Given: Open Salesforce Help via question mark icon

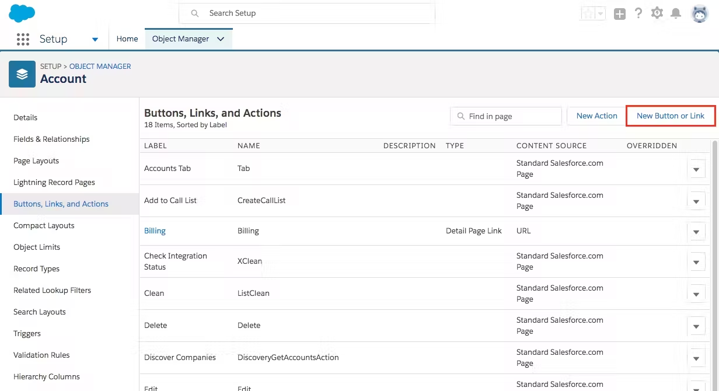Looking at the screenshot, I should 638,13.
